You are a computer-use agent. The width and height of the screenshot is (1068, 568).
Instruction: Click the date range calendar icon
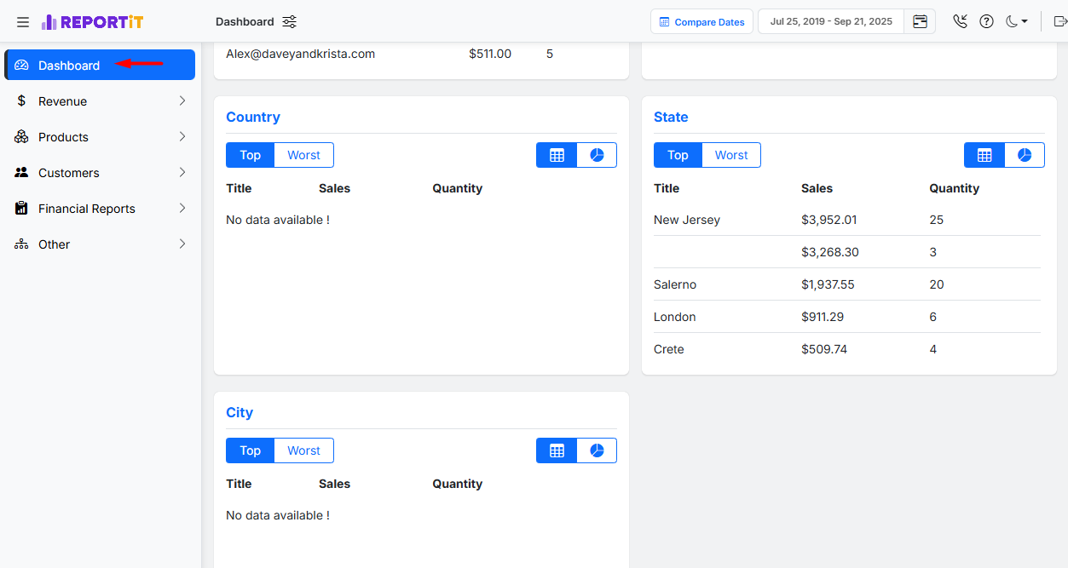pyautogui.click(x=920, y=22)
